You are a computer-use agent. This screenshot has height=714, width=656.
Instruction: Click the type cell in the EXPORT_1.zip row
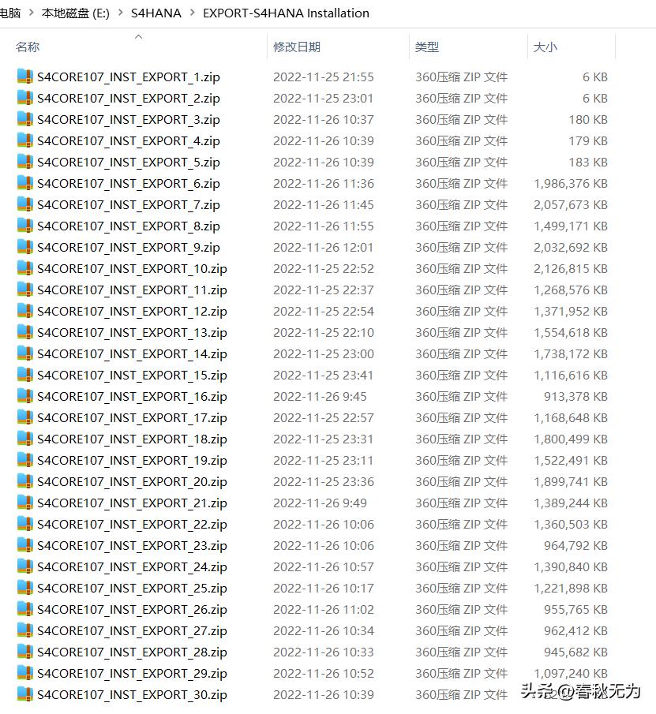pyautogui.click(x=462, y=77)
